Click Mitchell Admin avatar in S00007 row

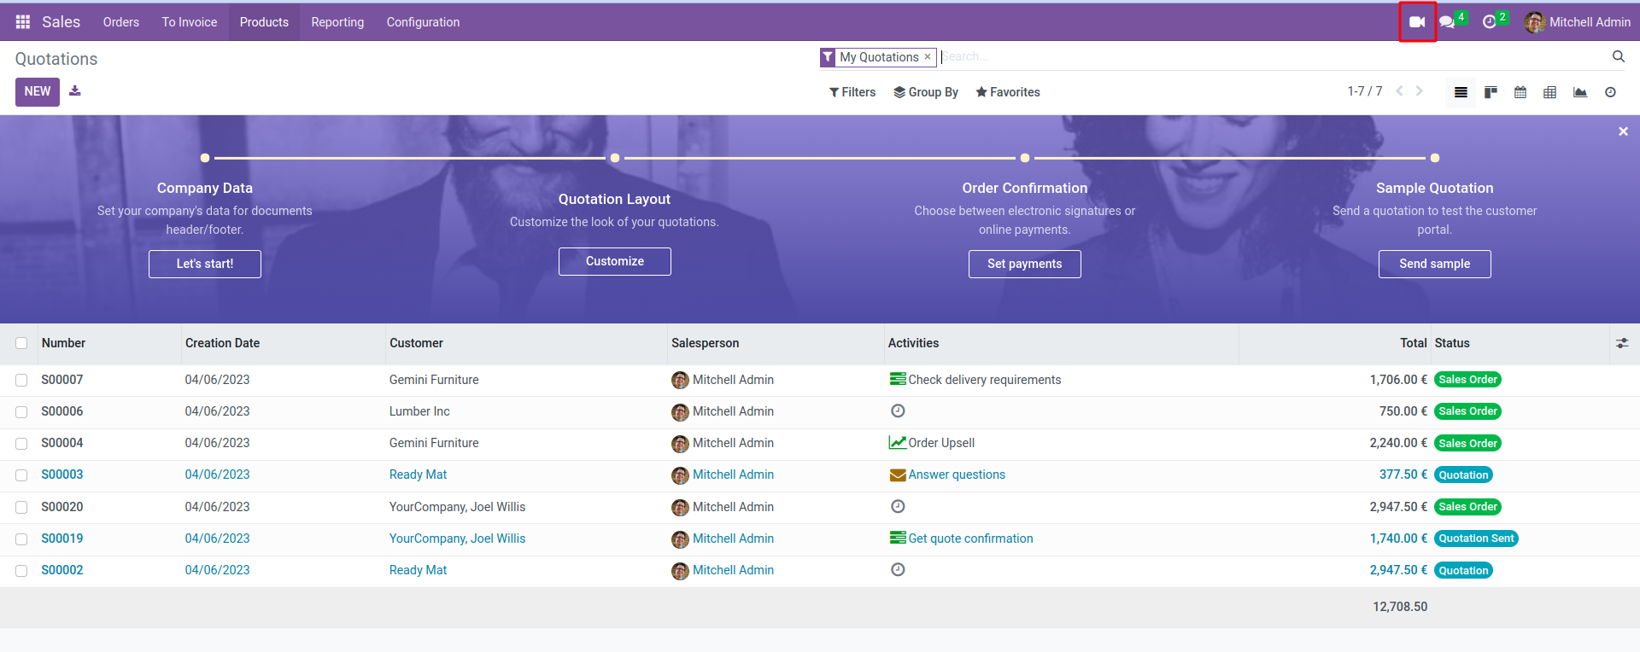point(680,380)
